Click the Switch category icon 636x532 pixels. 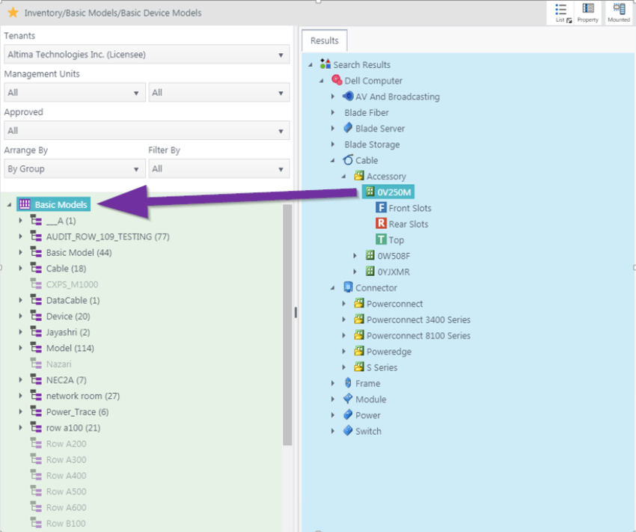tap(348, 430)
